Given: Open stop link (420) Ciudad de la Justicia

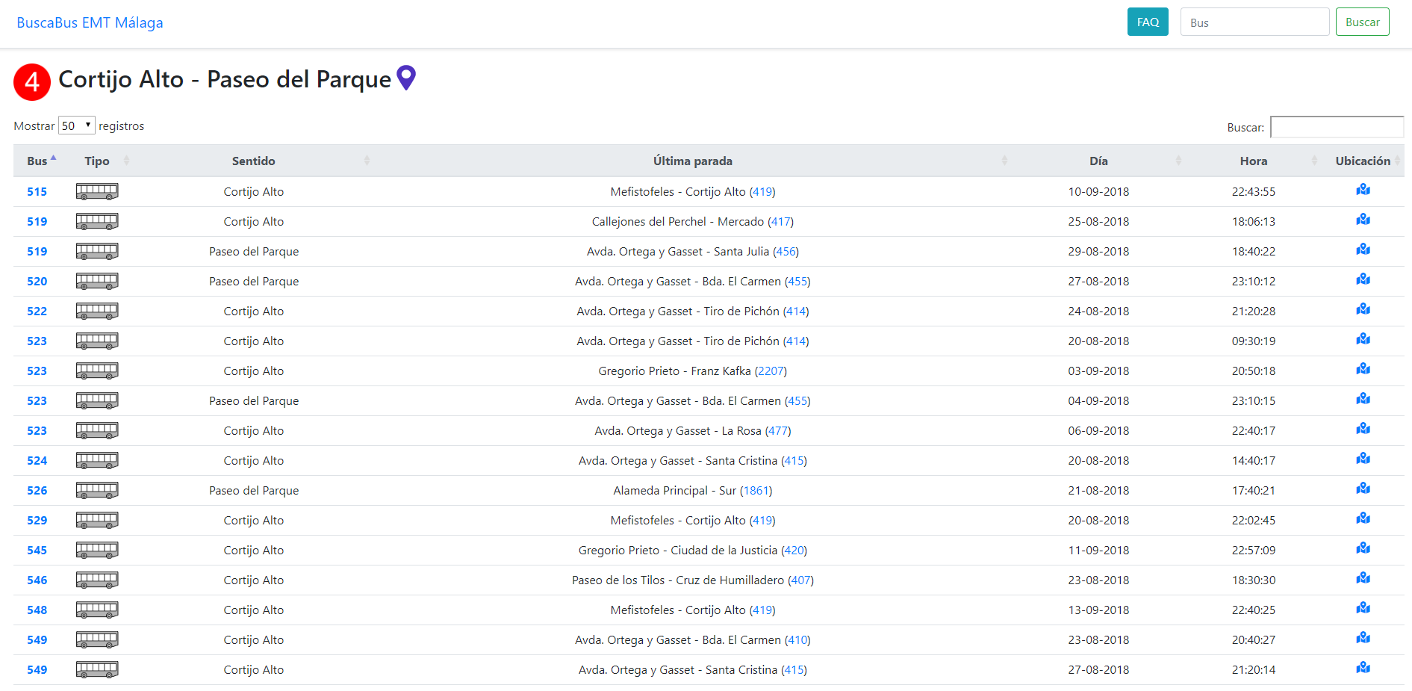Looking at the screenshot, I should point(794,551).
